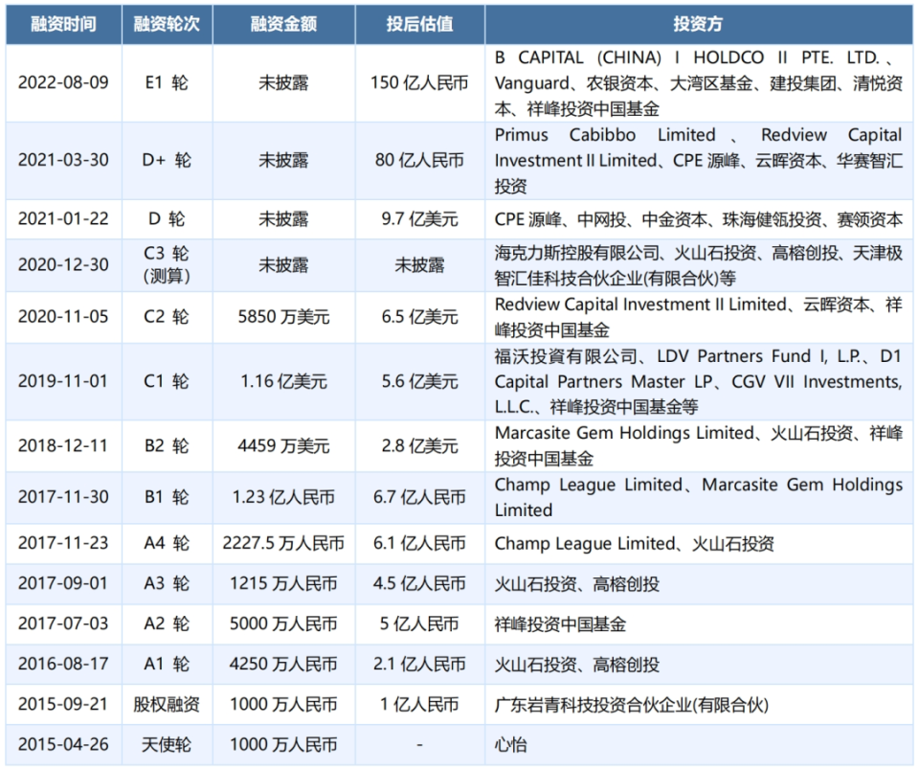The height and width of the screenshot is (770, 919).
Task: Click the D+ 轮 round cell
Action: pyautogui.click(x=167, y=161)
